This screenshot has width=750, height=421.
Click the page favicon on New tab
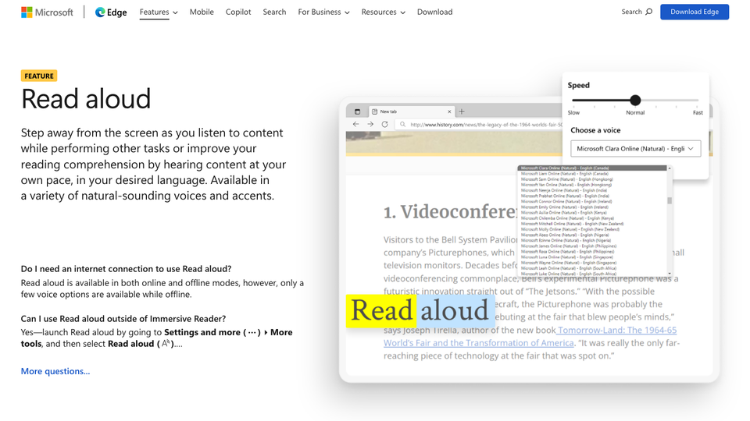pyautogui.click(x=374, y=111)
